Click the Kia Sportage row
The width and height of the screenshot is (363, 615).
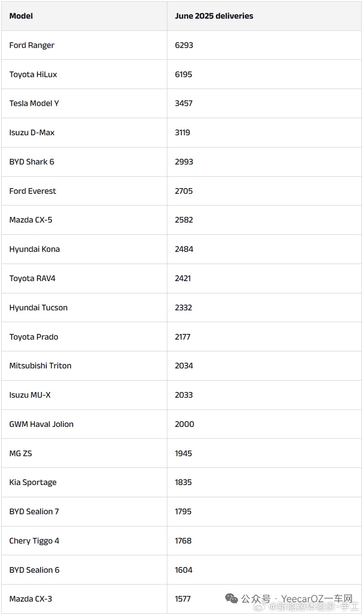tap(181, 482)
